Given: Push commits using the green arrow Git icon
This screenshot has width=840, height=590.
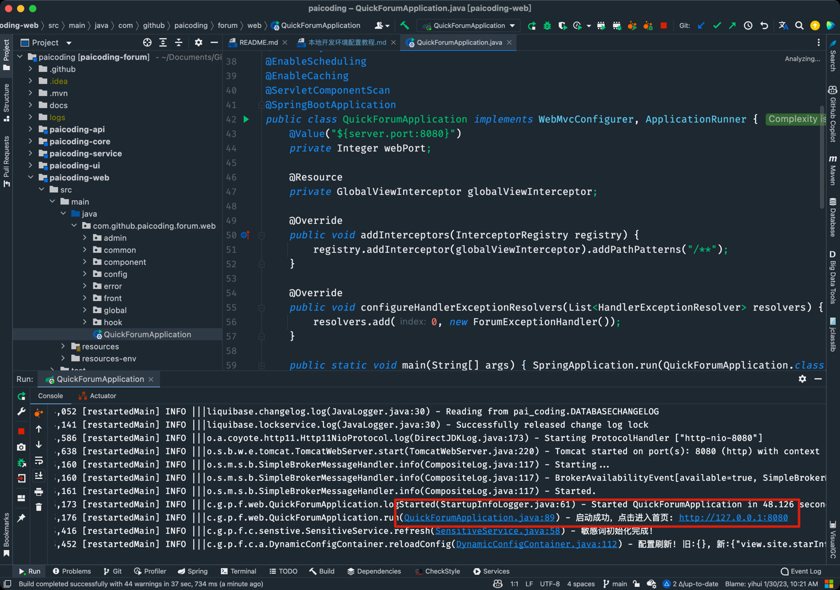Looking at the screenshot, I should pyautogui.click(x=731, y=25).
